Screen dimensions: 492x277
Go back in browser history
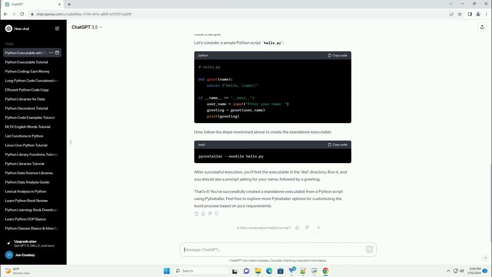coord(5,14)
